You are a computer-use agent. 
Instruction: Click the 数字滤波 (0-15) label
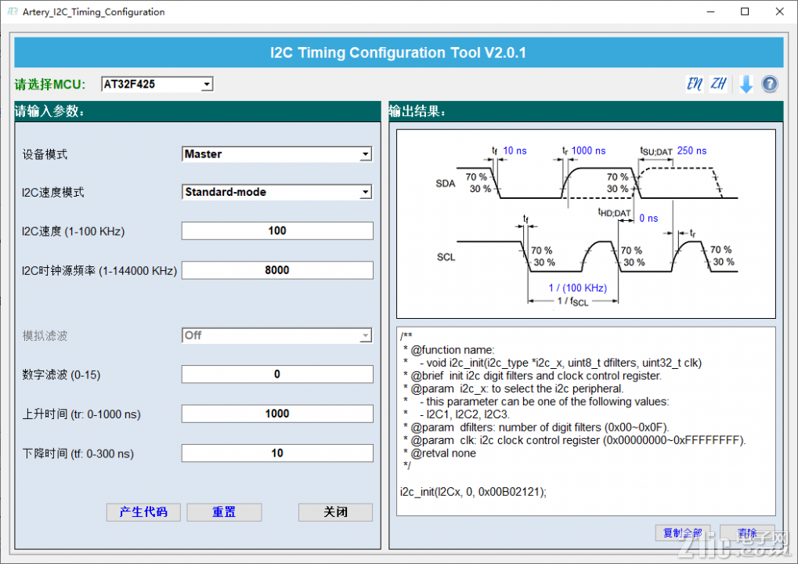[61, 375]
